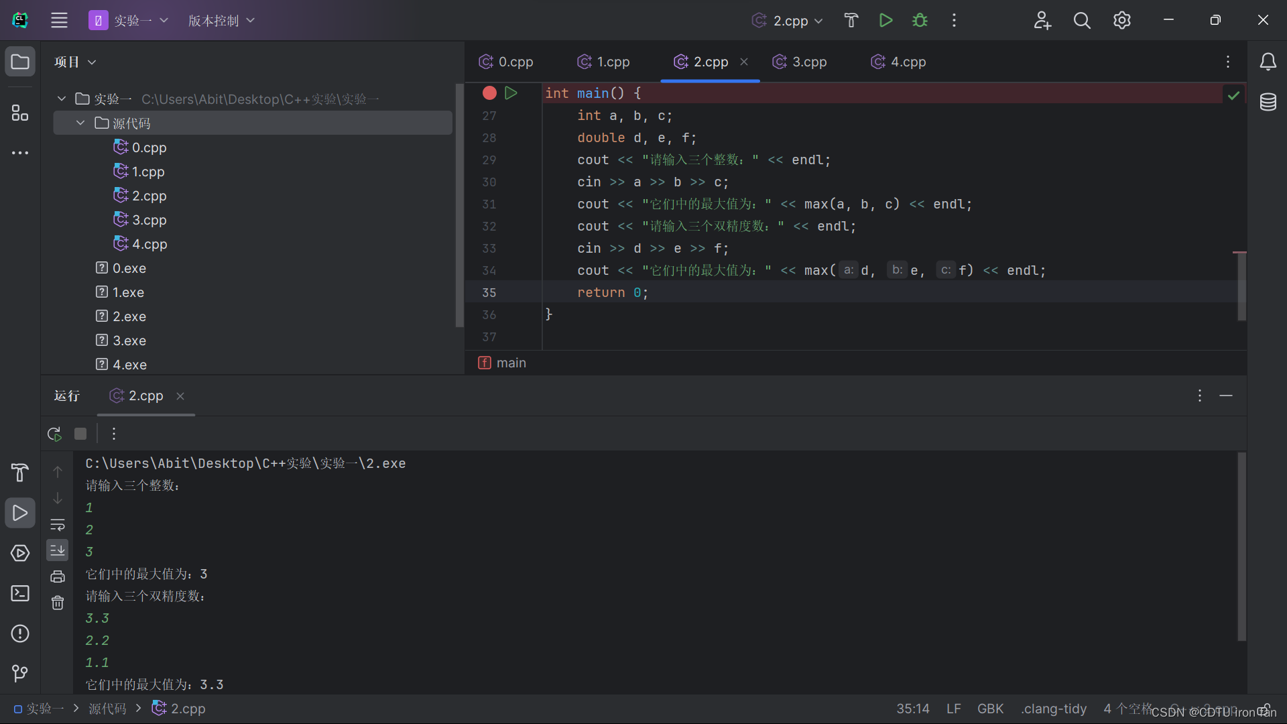Run 2.cpp with the green play button
This screenshot has height=724, width=1287.
coord(885,20)
